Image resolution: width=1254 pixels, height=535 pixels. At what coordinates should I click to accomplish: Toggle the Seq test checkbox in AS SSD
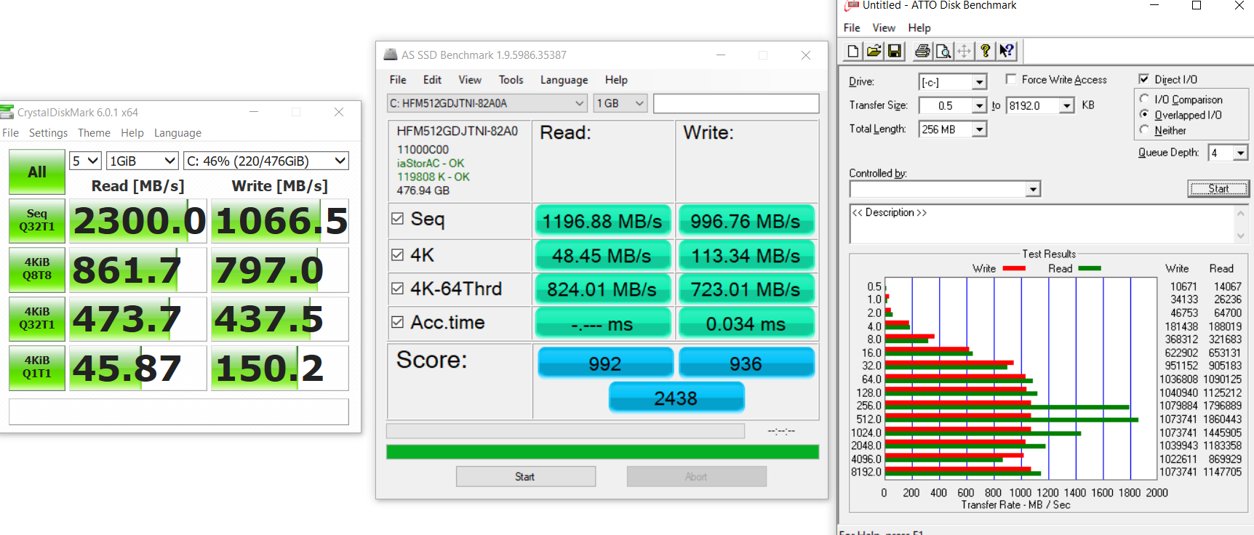click(x=397, y=218)
